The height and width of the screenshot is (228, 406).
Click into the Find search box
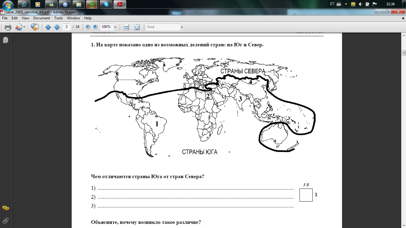point(163,27)
